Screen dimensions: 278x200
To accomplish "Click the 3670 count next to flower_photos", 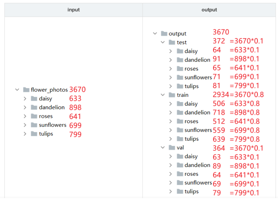I will click(77, 89).
